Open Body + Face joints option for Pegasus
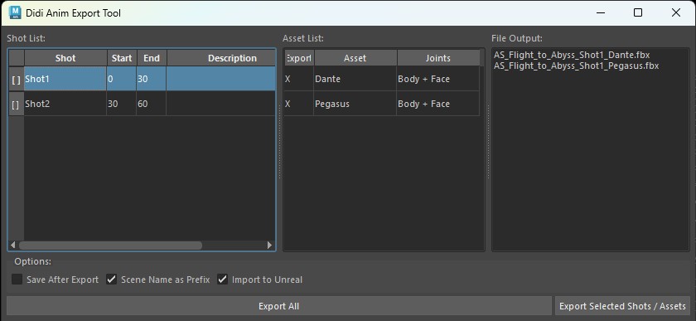696x321 pixels. tap(438, 104)
